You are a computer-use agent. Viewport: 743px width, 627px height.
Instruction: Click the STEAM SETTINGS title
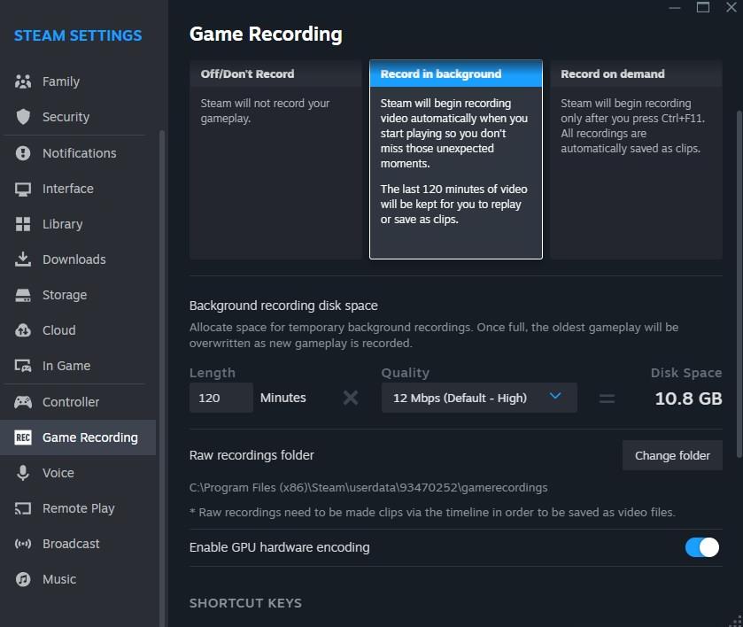click(78, 35)
